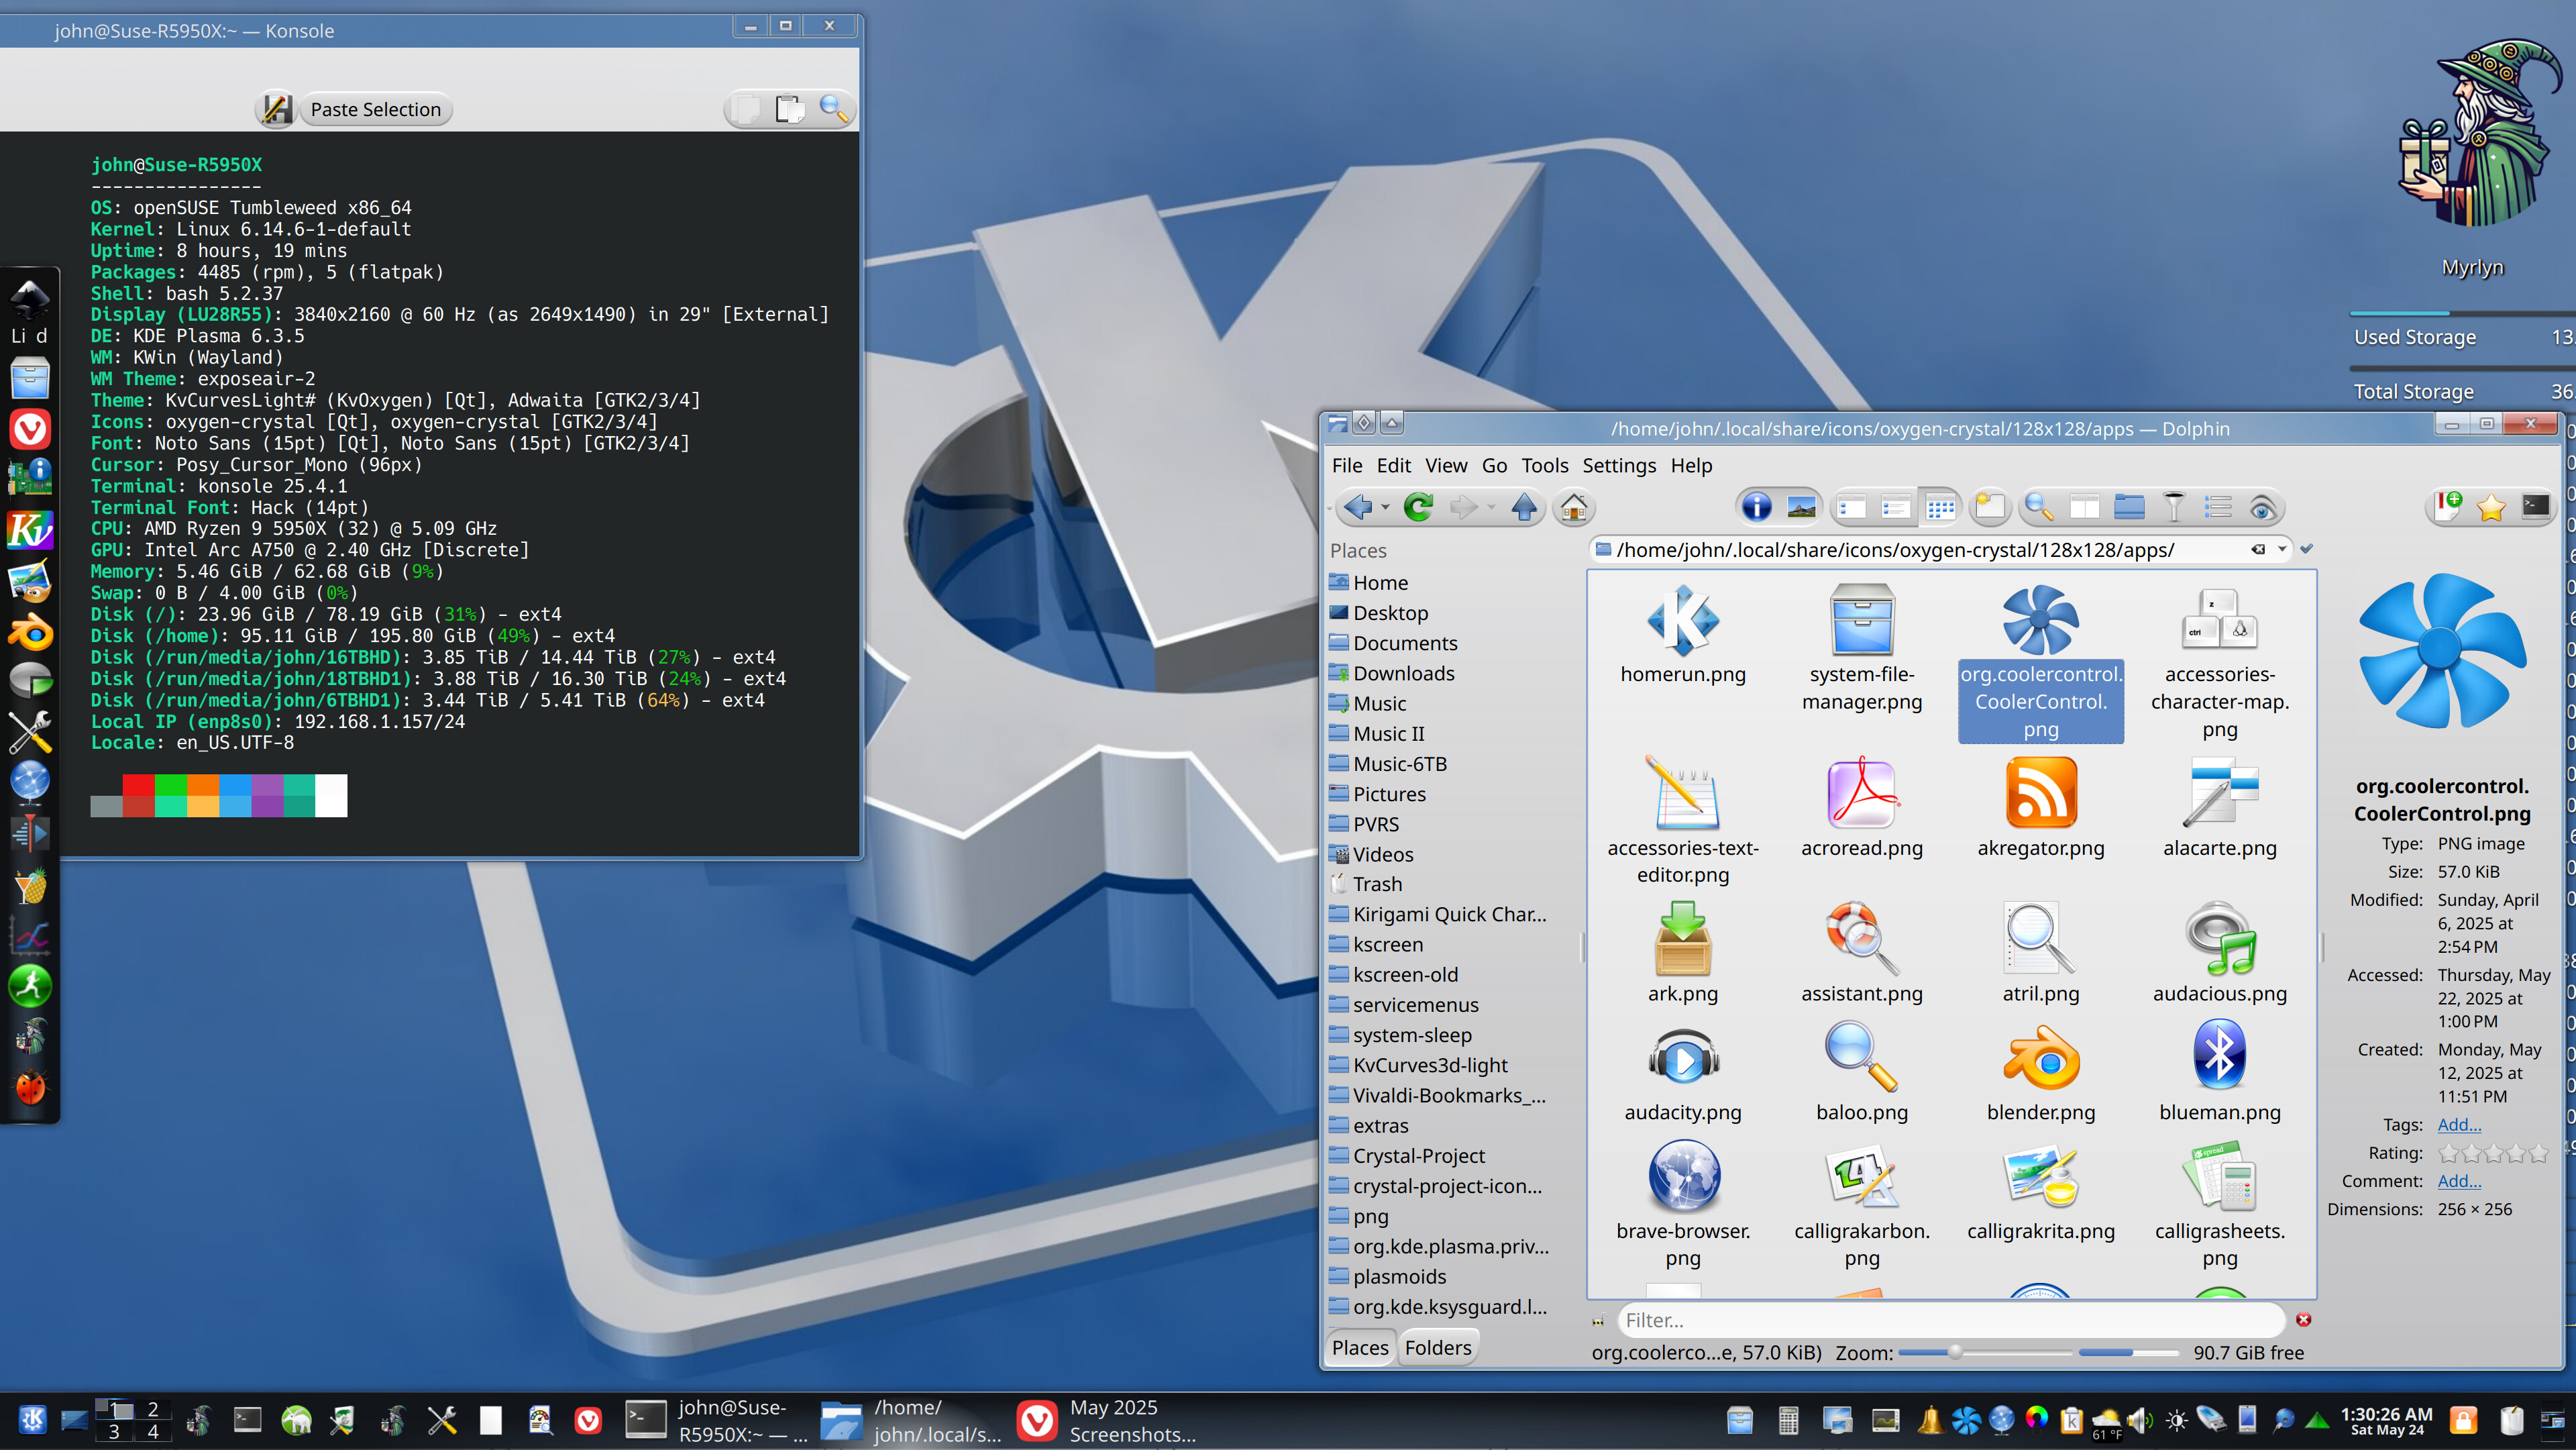Click the paste clipboard icon in Konsole
Image resolution: width=2576 pixels, height=1450 pixels.
[x=790, y=108]
